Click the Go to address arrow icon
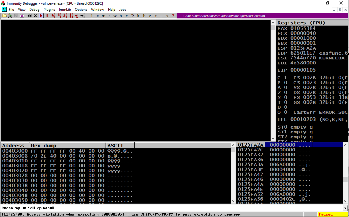349x217 pixels. [x=83, y=16]
